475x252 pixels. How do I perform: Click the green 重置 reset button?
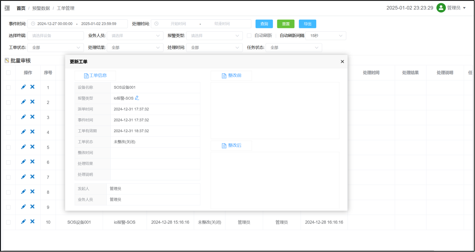[286, 24]
